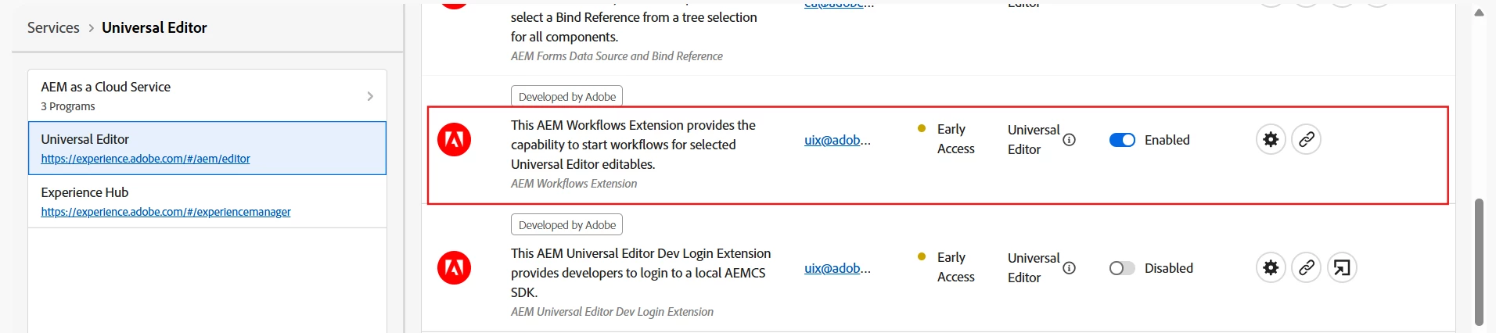The image size is (1496, 333).
Task: Go to Services breadcrumb
Action: click(x=53, y=27)
